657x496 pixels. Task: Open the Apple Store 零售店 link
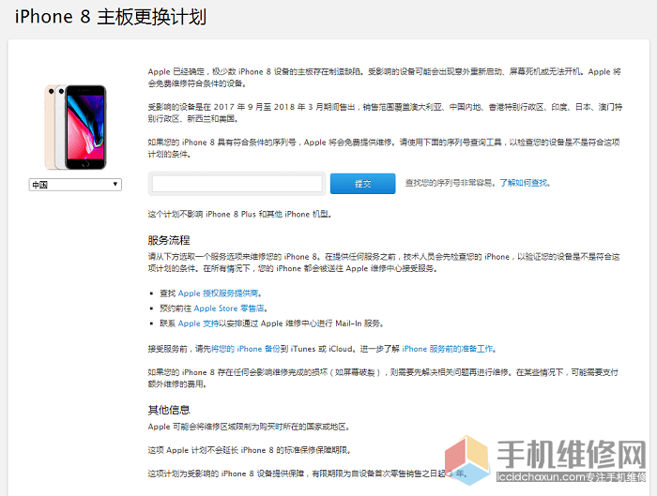click(x=229, y=308)
